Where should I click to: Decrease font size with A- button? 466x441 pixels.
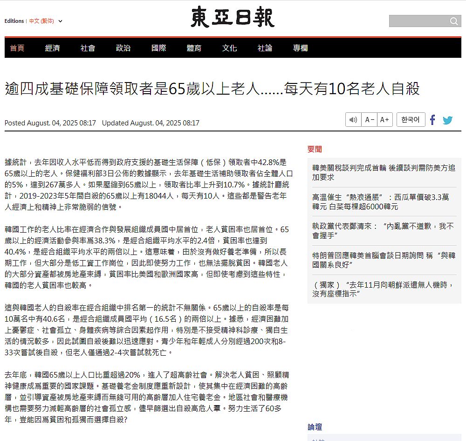coord(370,120)
